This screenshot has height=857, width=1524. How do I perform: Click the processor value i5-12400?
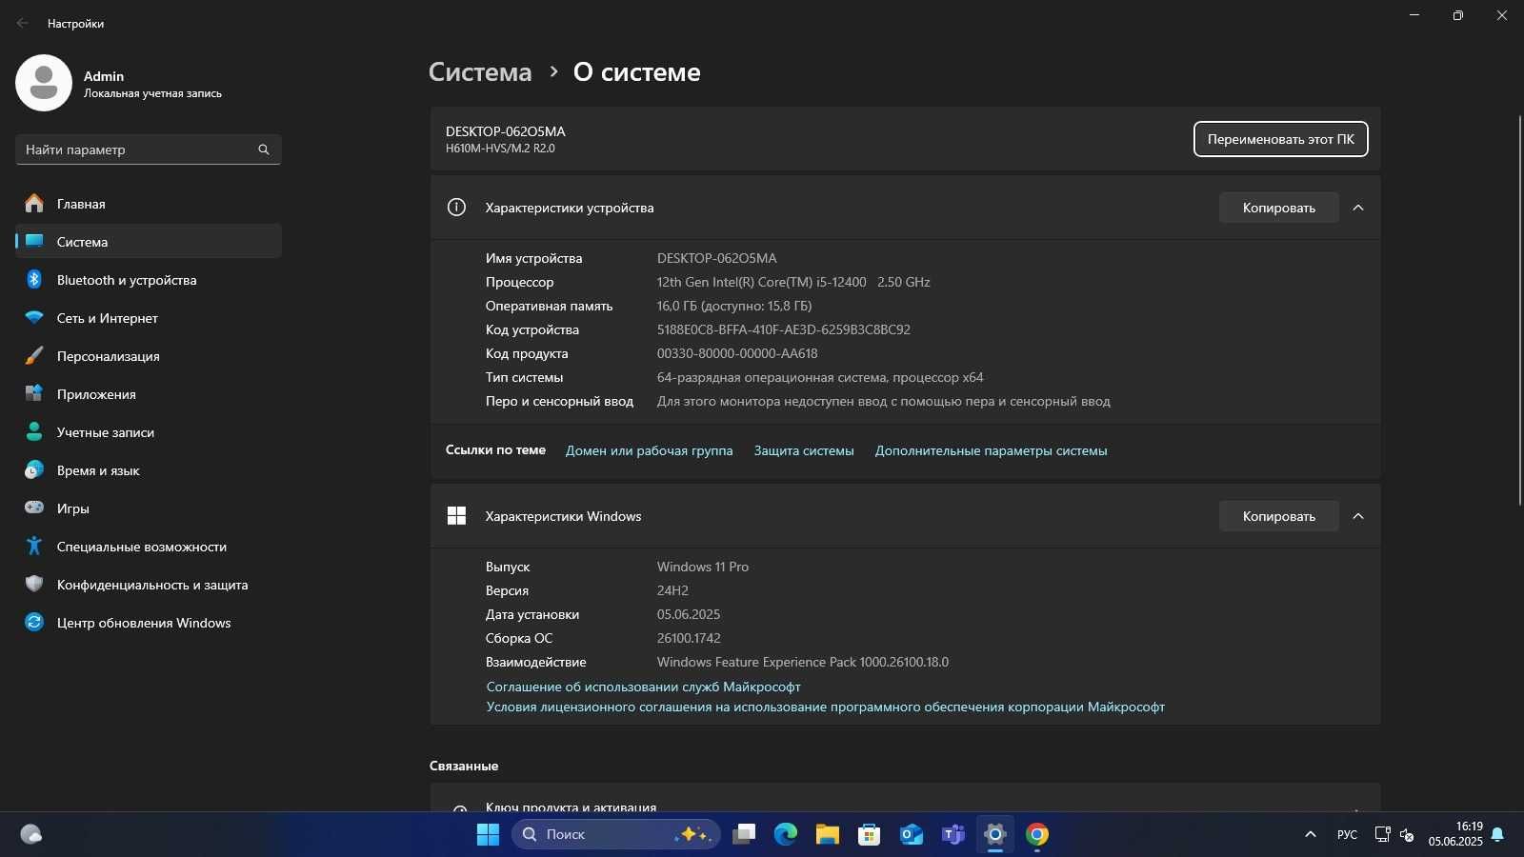click(x=793, y=282)
